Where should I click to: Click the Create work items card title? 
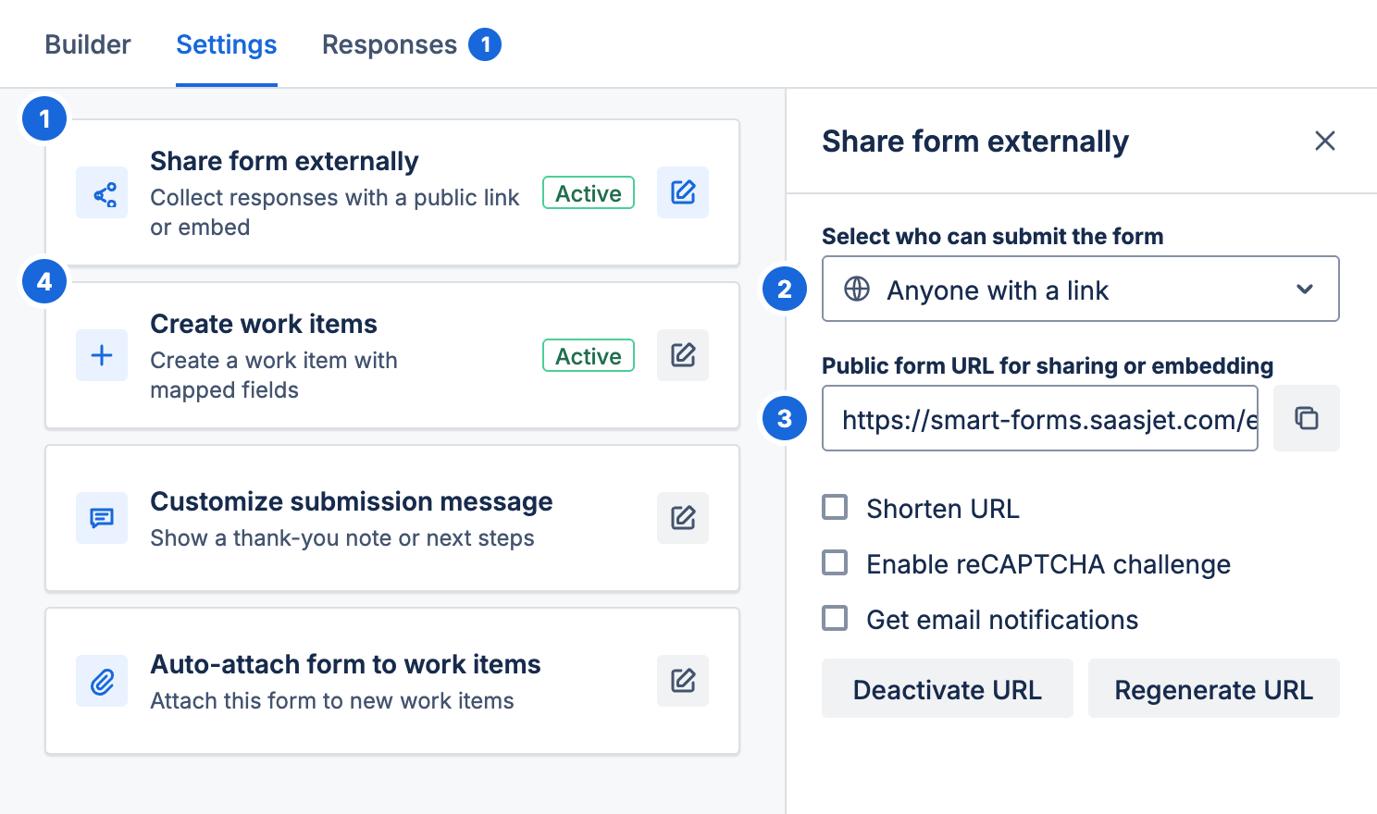coord(264,324)
